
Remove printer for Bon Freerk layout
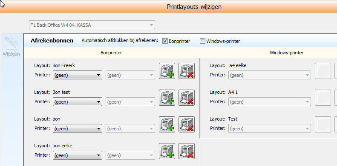pos(187,71)
